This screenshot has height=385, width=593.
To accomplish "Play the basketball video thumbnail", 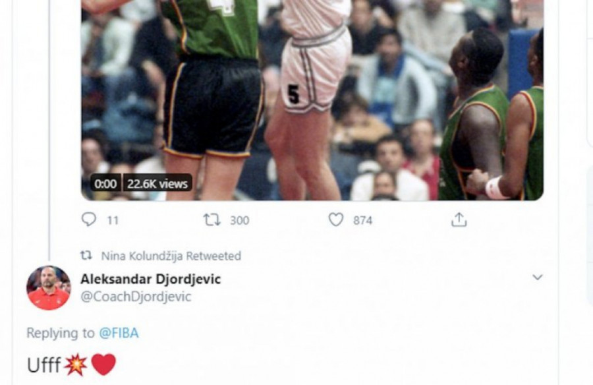I will tap(312, 100).
